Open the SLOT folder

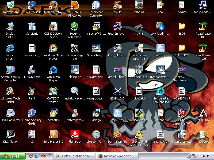[x=182, y=26]
